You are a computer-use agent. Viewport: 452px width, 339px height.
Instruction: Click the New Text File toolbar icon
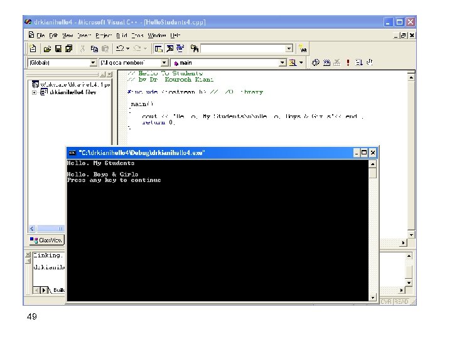coord(33,48)
